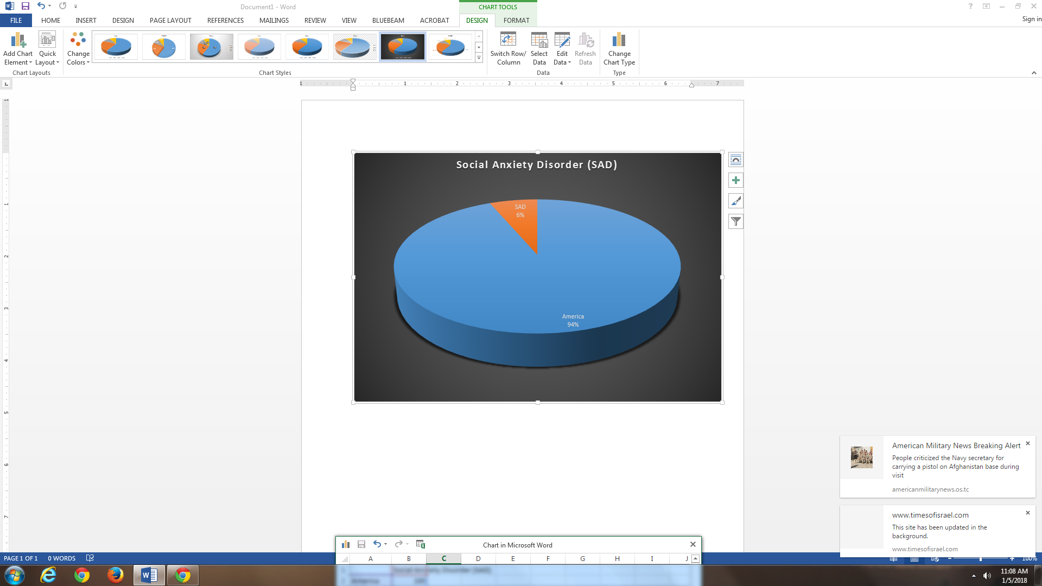Click the americanmilitarynews.os.tc notification link
Screen dimensions: 1042x586
click(x=930, y=489)
